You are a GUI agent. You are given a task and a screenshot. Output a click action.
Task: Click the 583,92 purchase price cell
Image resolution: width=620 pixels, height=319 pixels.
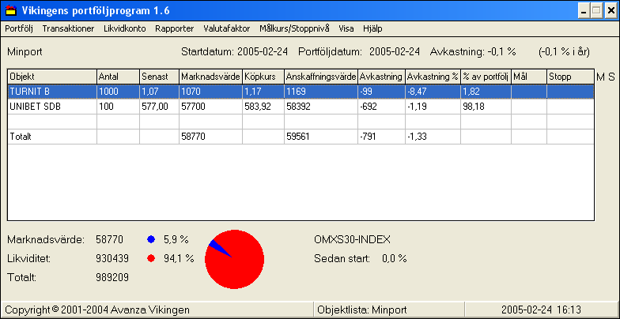click(x=263, y=107)
